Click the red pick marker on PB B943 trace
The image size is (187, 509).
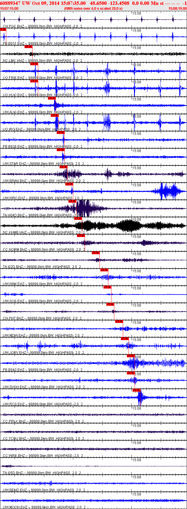point(131,356)
